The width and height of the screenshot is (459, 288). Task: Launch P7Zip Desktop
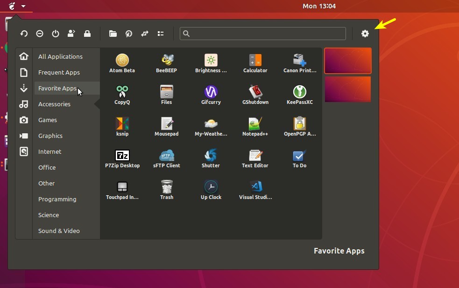[122, 158]
